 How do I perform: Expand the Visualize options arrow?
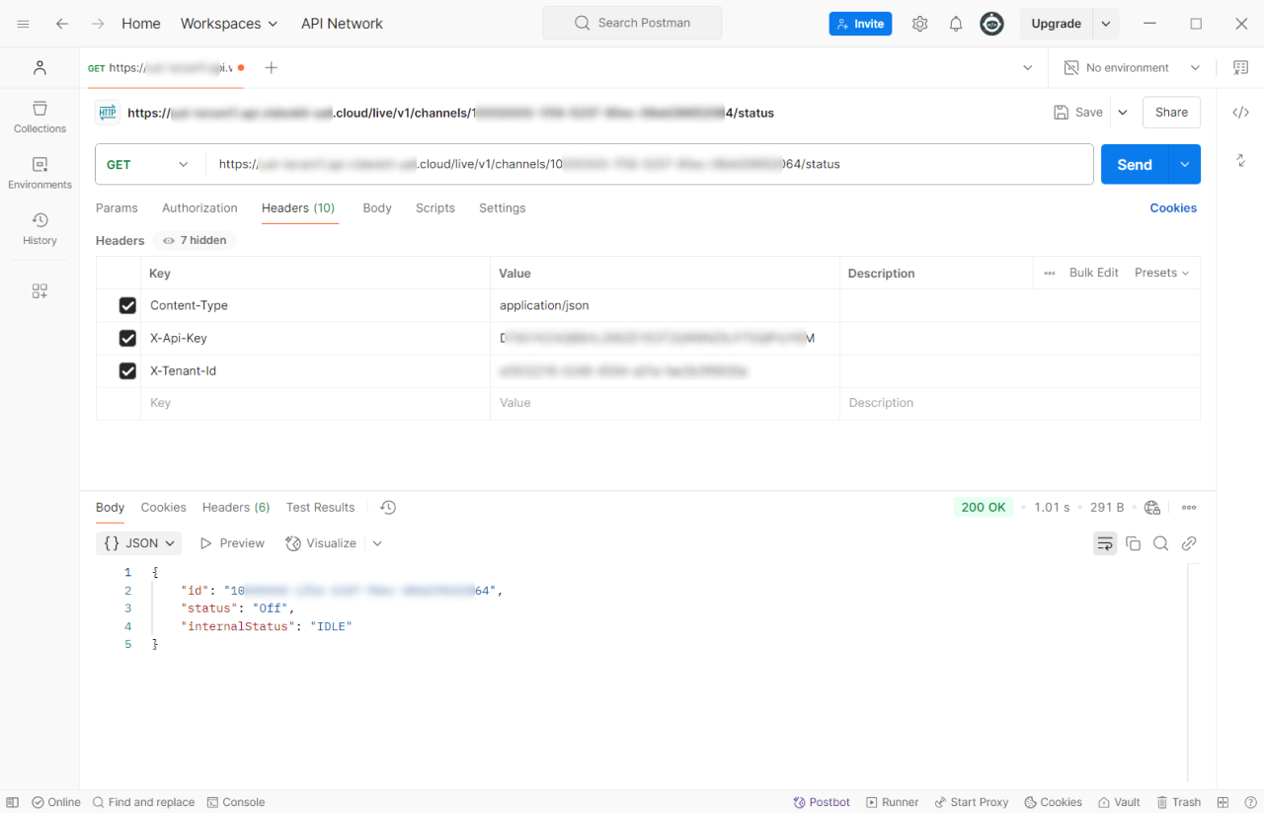[x=377, y=543]
